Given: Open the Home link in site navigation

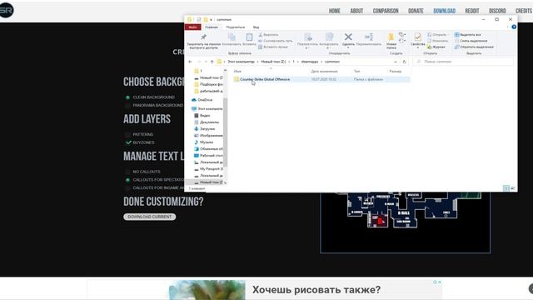Looking at the screenshot, I should [x=335, y=11].
